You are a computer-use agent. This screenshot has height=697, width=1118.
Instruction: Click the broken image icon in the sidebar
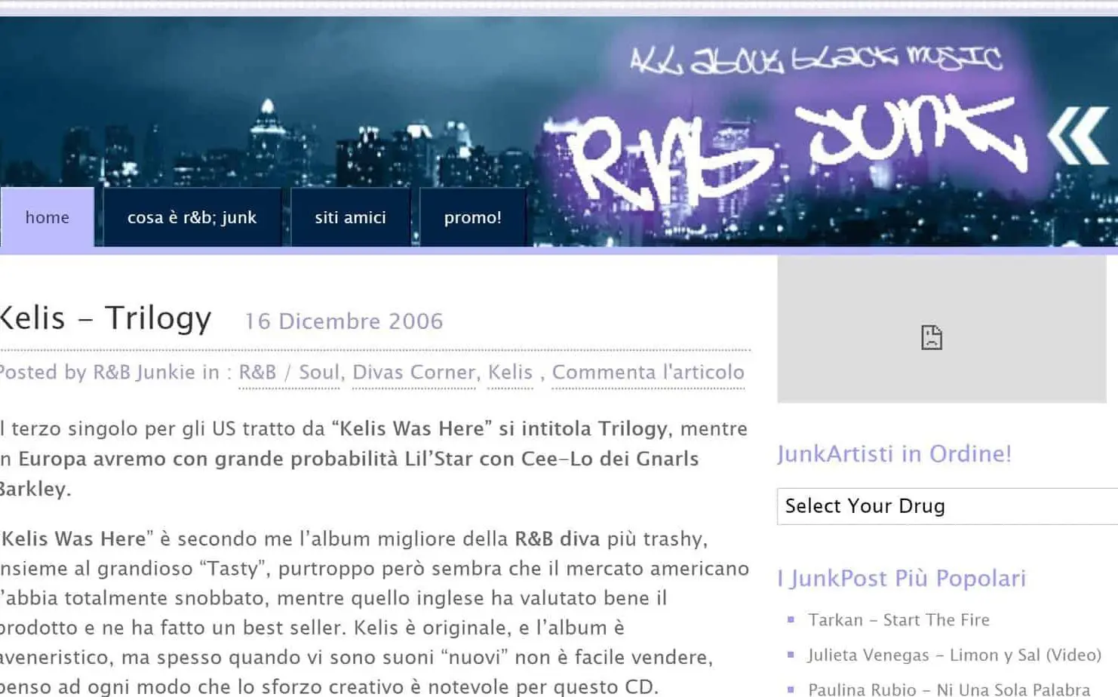point(932,337)
